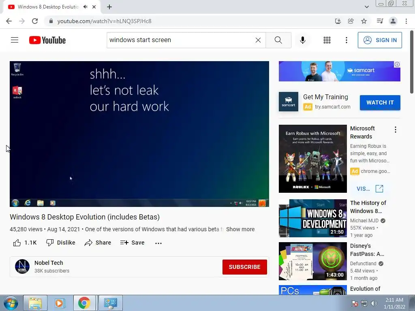Viewport: 415px width, 311px height.
Task: Open options menu for Microsoft Rewards ad
Action: [x=396, y=130]
